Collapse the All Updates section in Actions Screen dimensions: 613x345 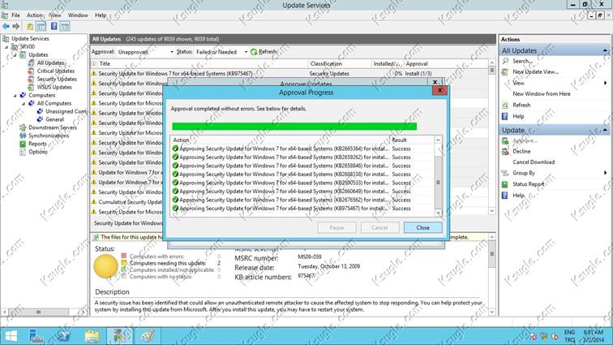pos(605,50)
